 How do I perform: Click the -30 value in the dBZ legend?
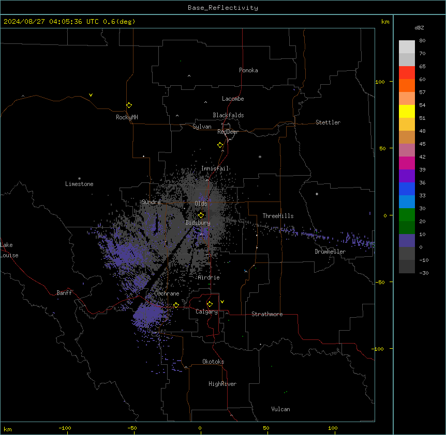coord(424,273)
